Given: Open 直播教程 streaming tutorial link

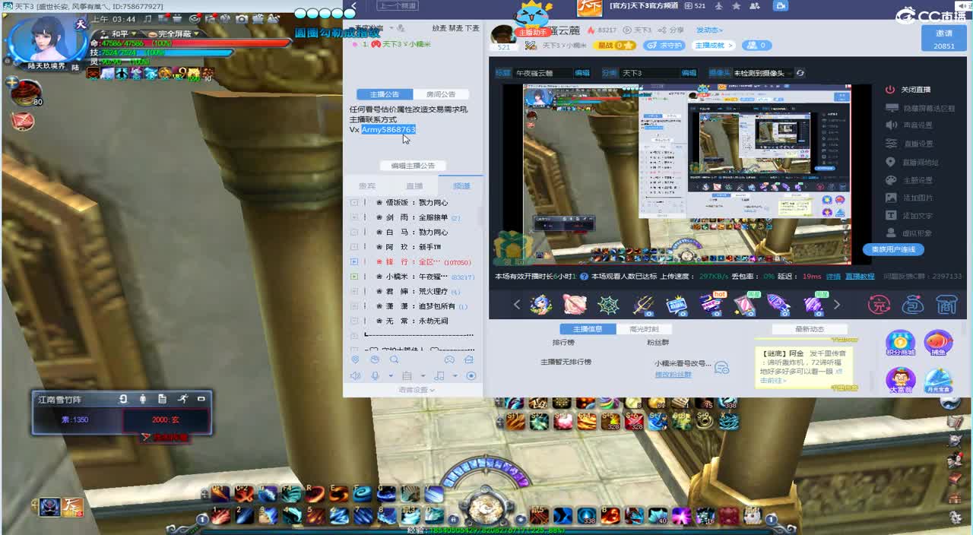Looking at the screenshot, I should point(860,277).
